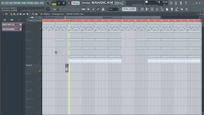
Task: Click the arrow icon beside the keyboard icon
Action: [x=88, y=9]
